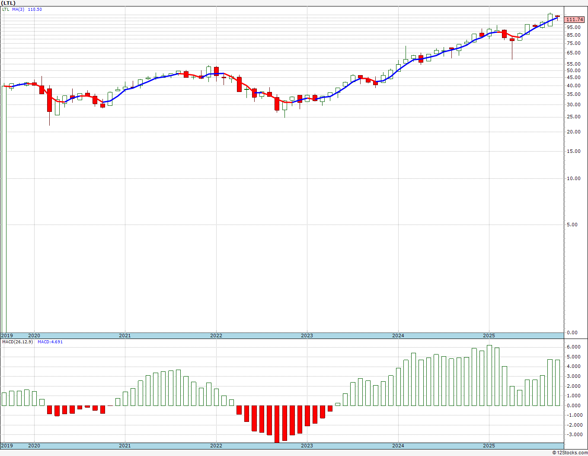Image resolution: width=588 pixels, height=456 pixels.
Task: Click the 4.000 MACD axis label
Action: click(x=573, y=366)
